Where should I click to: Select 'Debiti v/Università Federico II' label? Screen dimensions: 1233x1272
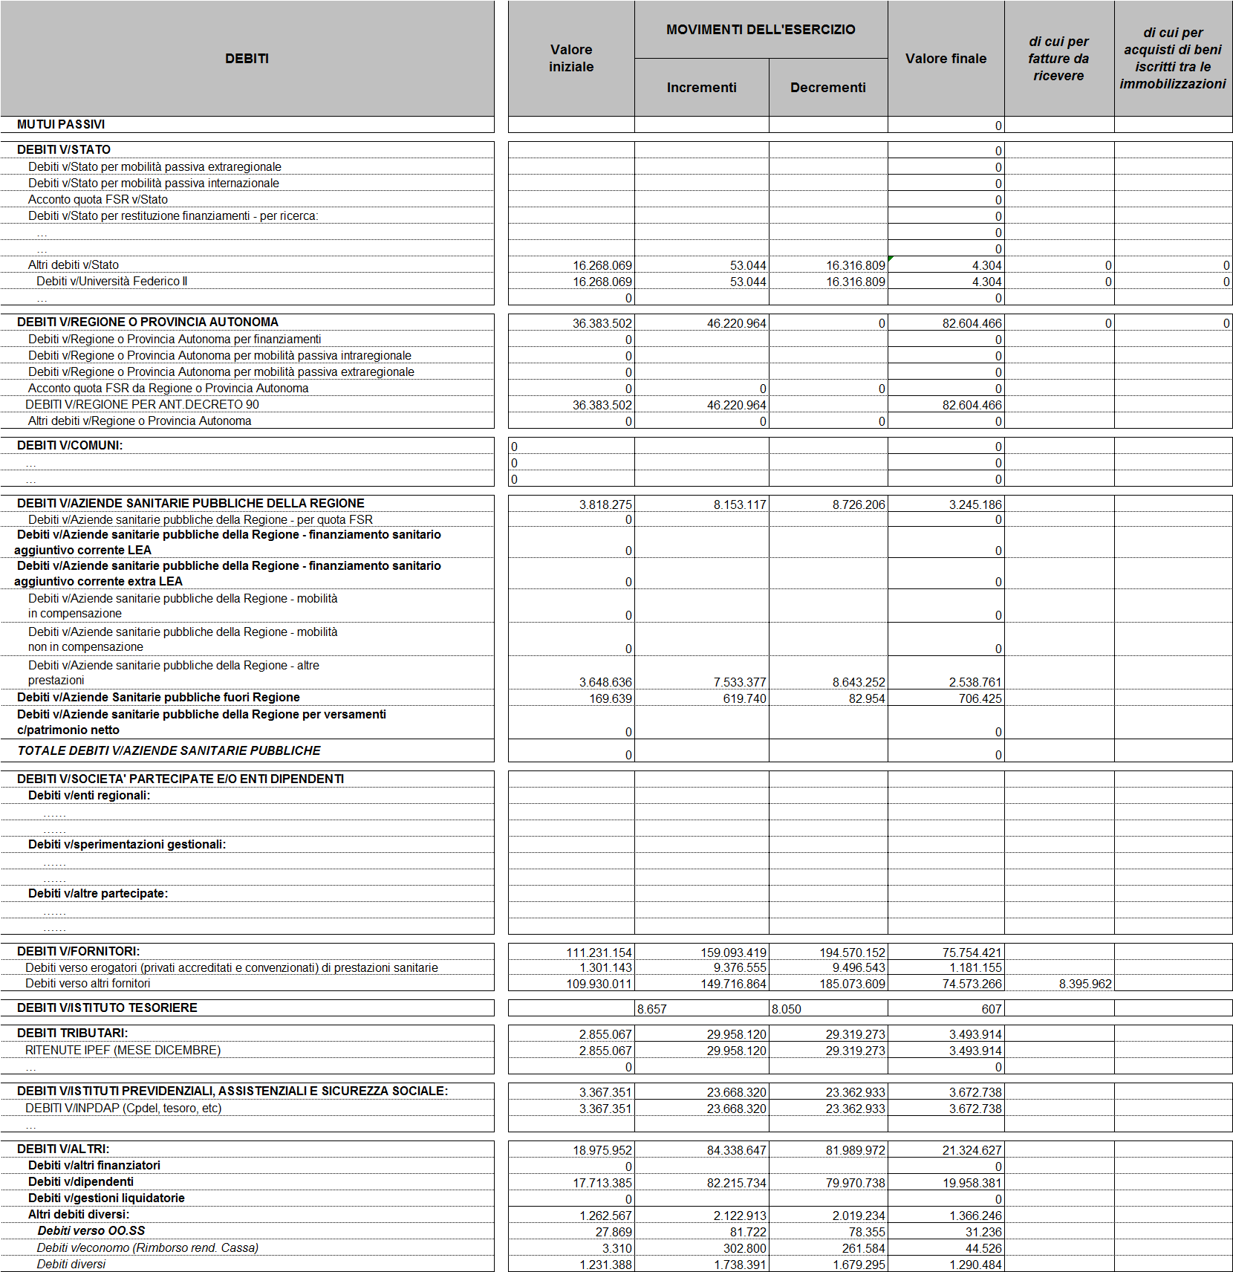coord(112,281)
